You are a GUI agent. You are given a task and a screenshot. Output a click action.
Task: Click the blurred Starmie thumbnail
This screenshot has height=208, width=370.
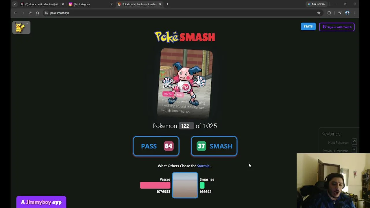pyautogui.click(x=185, y=185)
